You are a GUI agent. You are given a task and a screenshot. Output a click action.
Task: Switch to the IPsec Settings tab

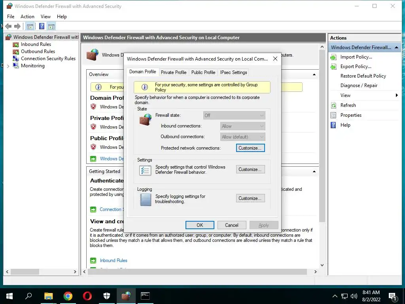(x=233, y=72)
